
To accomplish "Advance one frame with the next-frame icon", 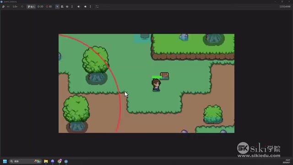I will click(8, 6).
